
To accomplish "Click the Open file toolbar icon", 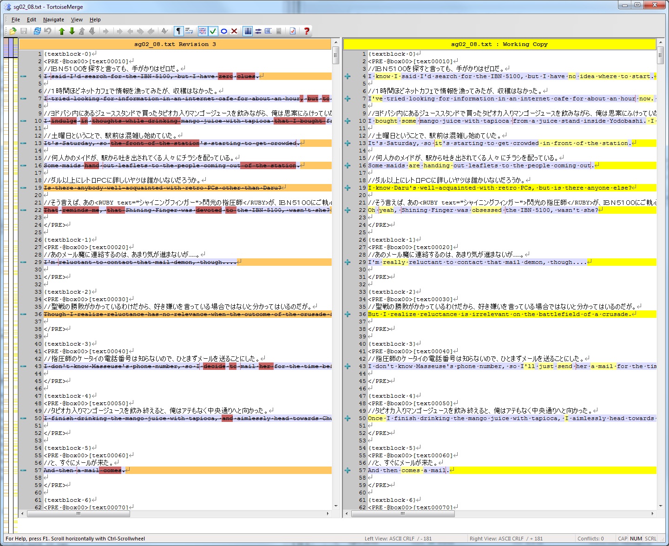I will 13,31.
